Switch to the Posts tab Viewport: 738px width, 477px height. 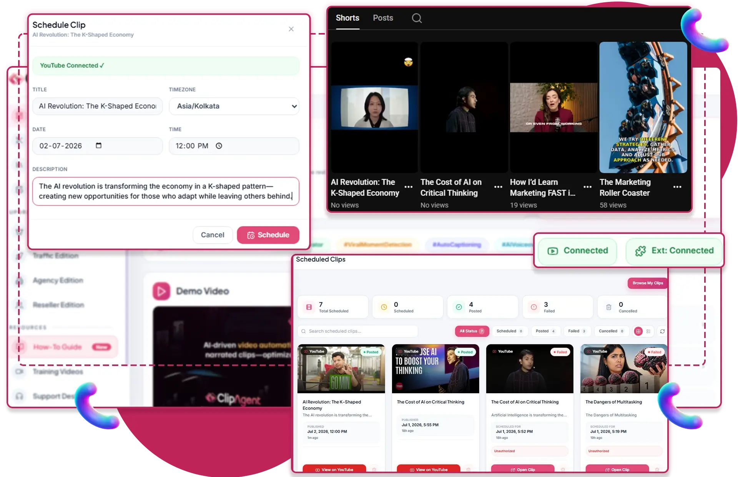click(383, 18)
